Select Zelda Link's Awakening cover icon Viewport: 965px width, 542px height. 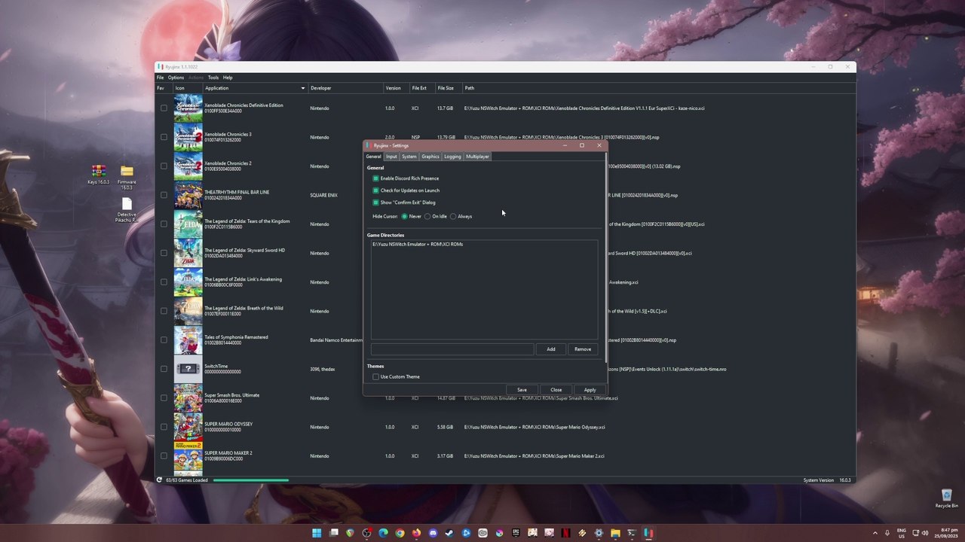point(188,282)
